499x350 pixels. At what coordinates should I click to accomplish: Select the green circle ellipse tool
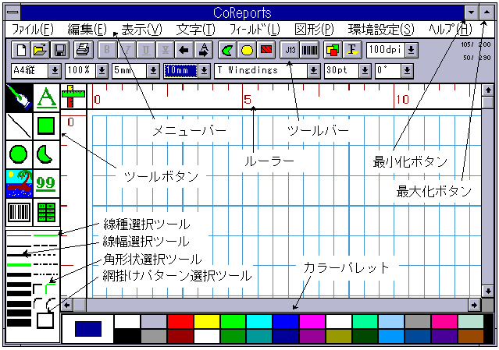[19, 154]
